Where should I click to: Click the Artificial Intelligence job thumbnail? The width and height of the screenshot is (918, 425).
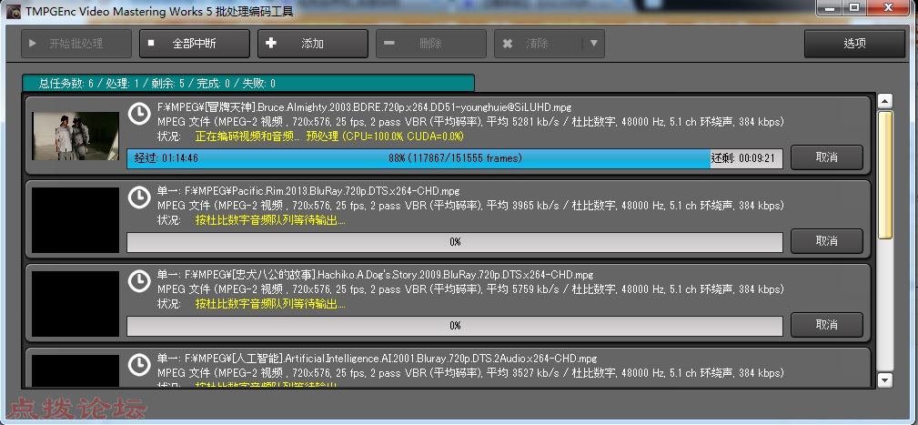click(x=76, y=370)
